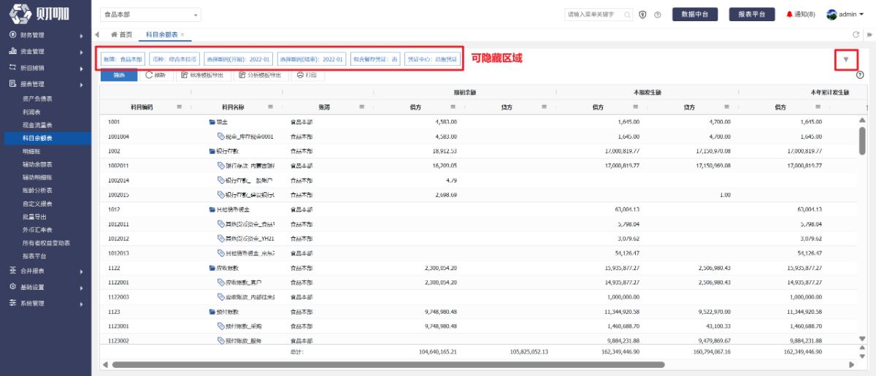
Task: Open column menu icon for 科目名称
Action: 271,107
